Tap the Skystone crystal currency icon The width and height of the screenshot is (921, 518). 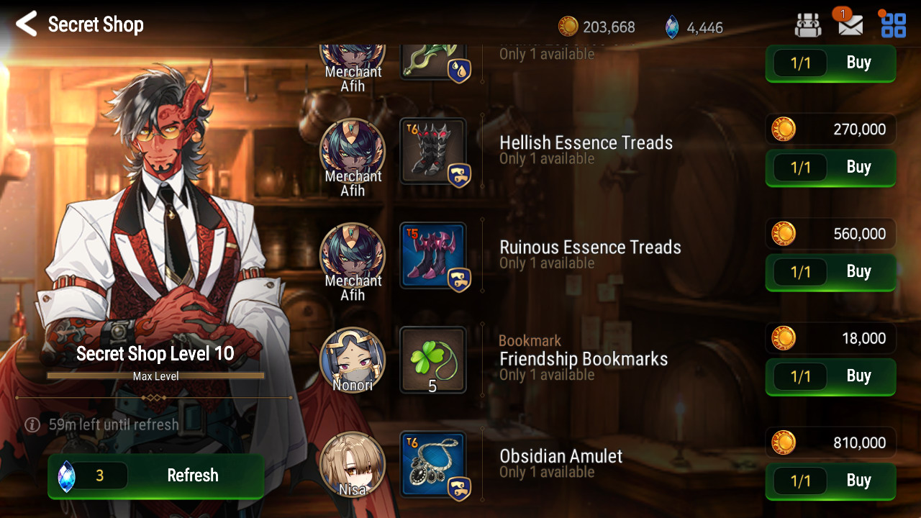[x=672, y=27]
